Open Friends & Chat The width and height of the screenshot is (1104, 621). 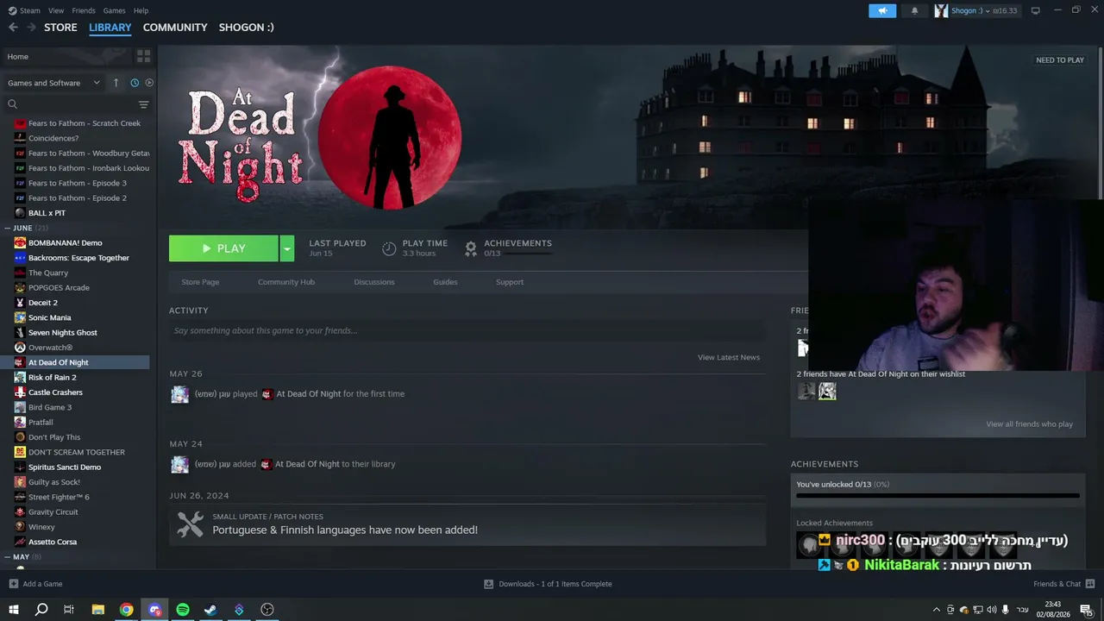(x=1064, y=584)
